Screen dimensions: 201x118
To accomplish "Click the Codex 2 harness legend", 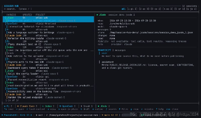I will pyautogui.click(x=48, y=106).
